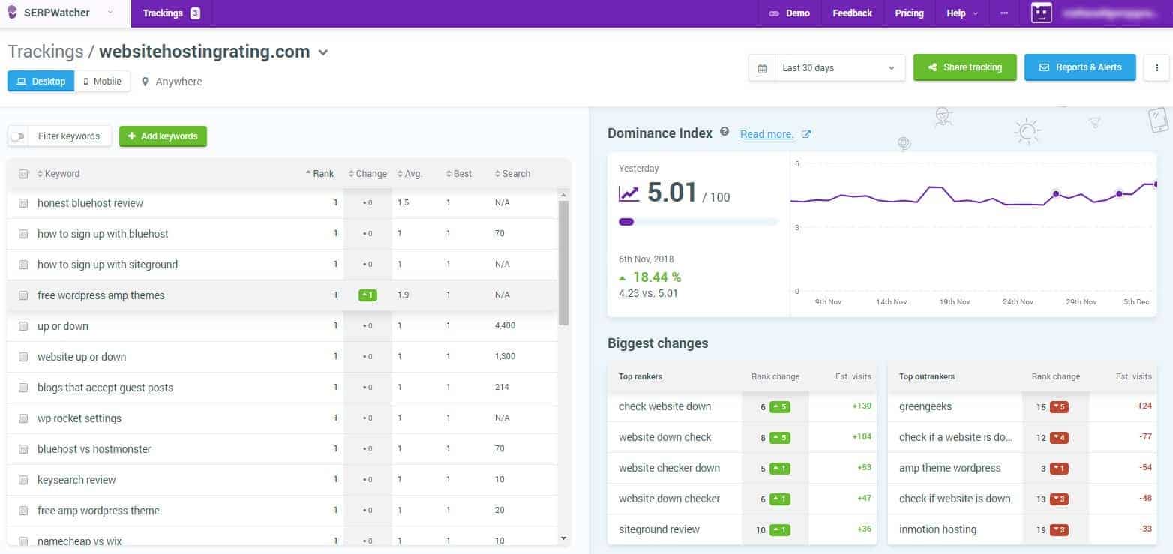1173x554 pixels.
Task: Sort table by Keyword column
Action: point(58,174)
